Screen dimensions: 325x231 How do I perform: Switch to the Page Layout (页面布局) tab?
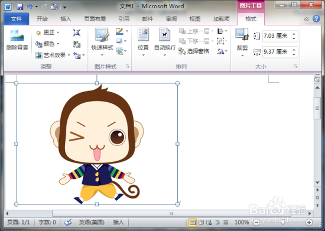coord(95,19)
